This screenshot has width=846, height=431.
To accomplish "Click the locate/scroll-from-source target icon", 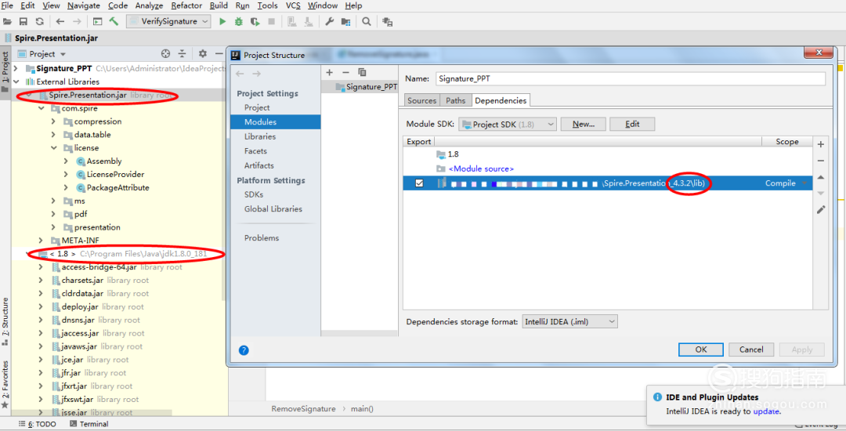I will tap(165, 53).
